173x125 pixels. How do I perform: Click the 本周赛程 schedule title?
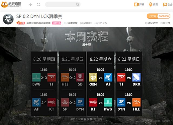tap(86, 37)
